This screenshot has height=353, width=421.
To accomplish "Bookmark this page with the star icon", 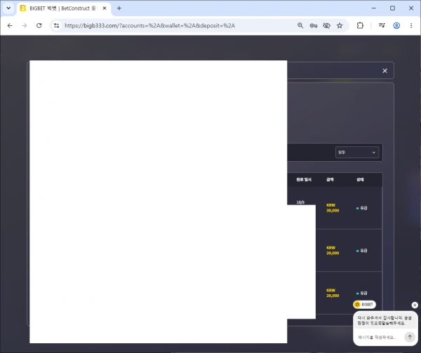I will coord(340,26).
